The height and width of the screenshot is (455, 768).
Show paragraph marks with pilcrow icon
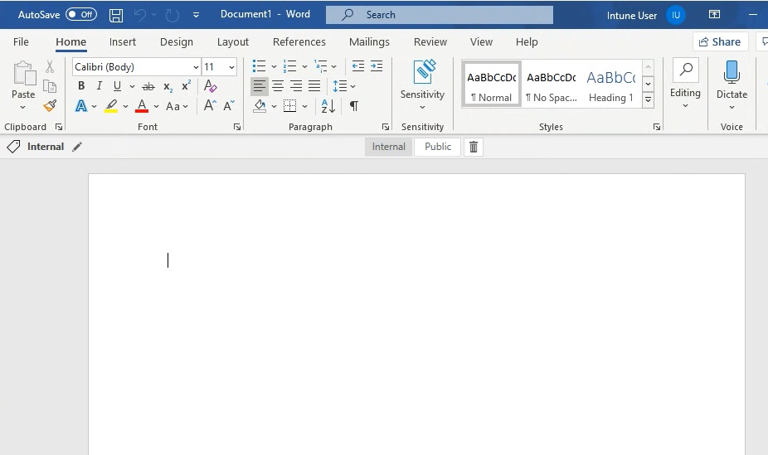click(x=354, y=106)
